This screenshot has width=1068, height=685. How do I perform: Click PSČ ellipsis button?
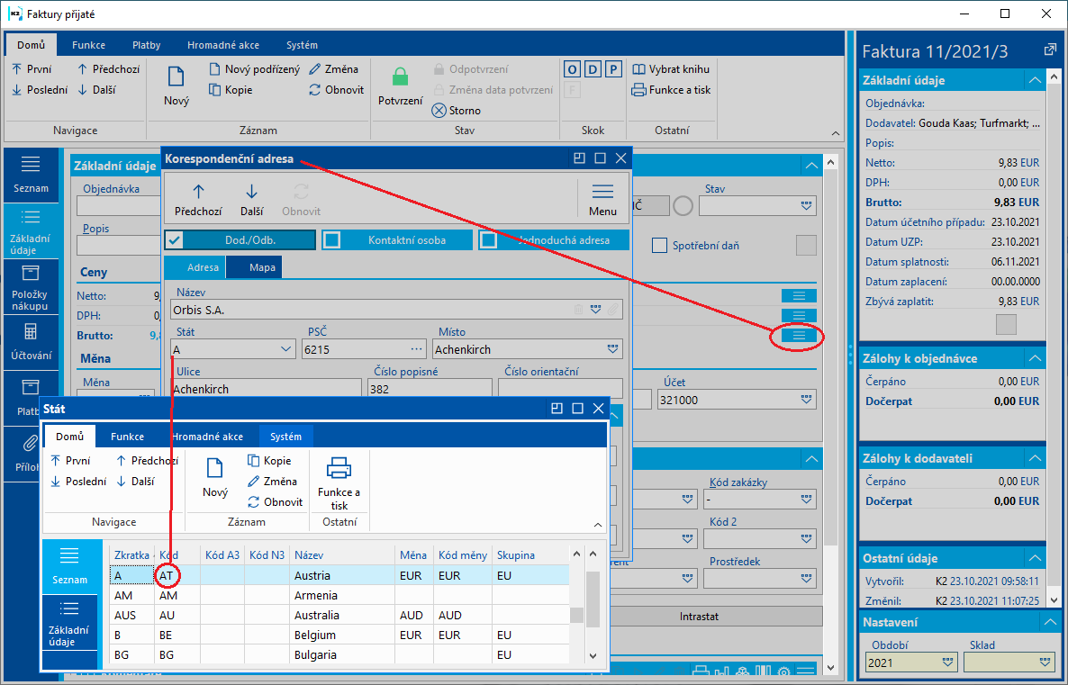pos(416,349)
